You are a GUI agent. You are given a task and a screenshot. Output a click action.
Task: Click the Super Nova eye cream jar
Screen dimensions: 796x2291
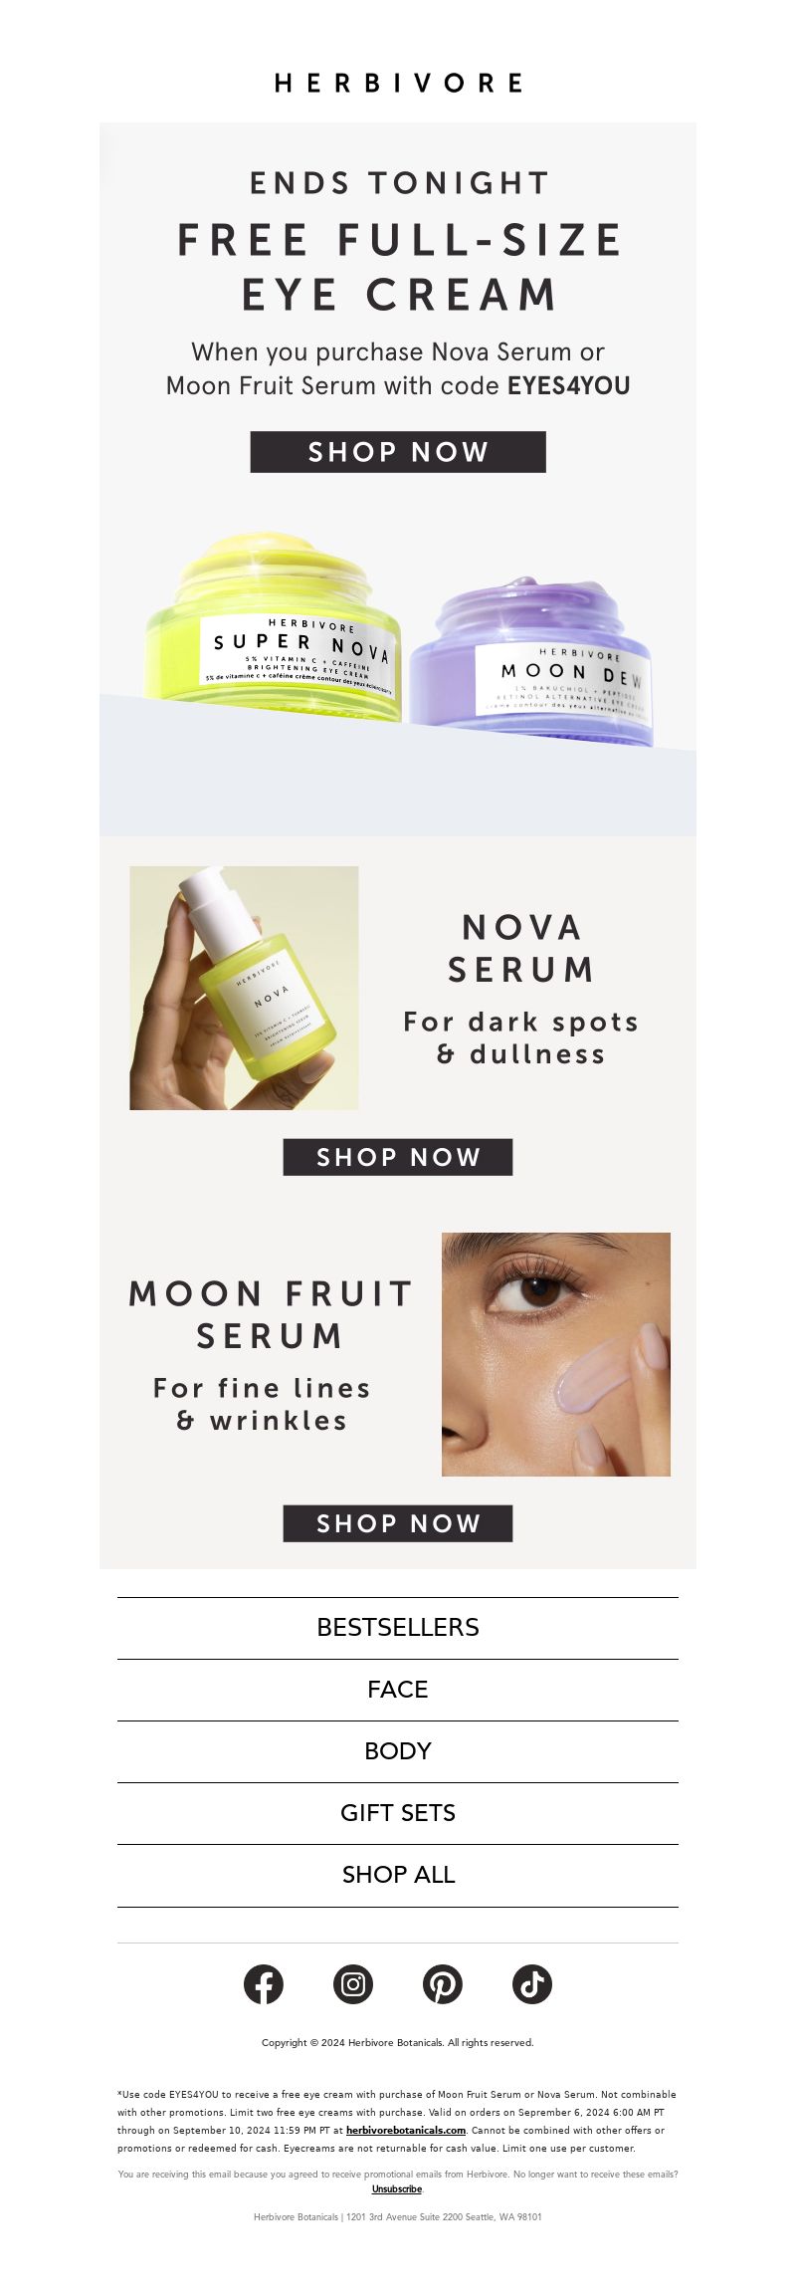(274, 629)
